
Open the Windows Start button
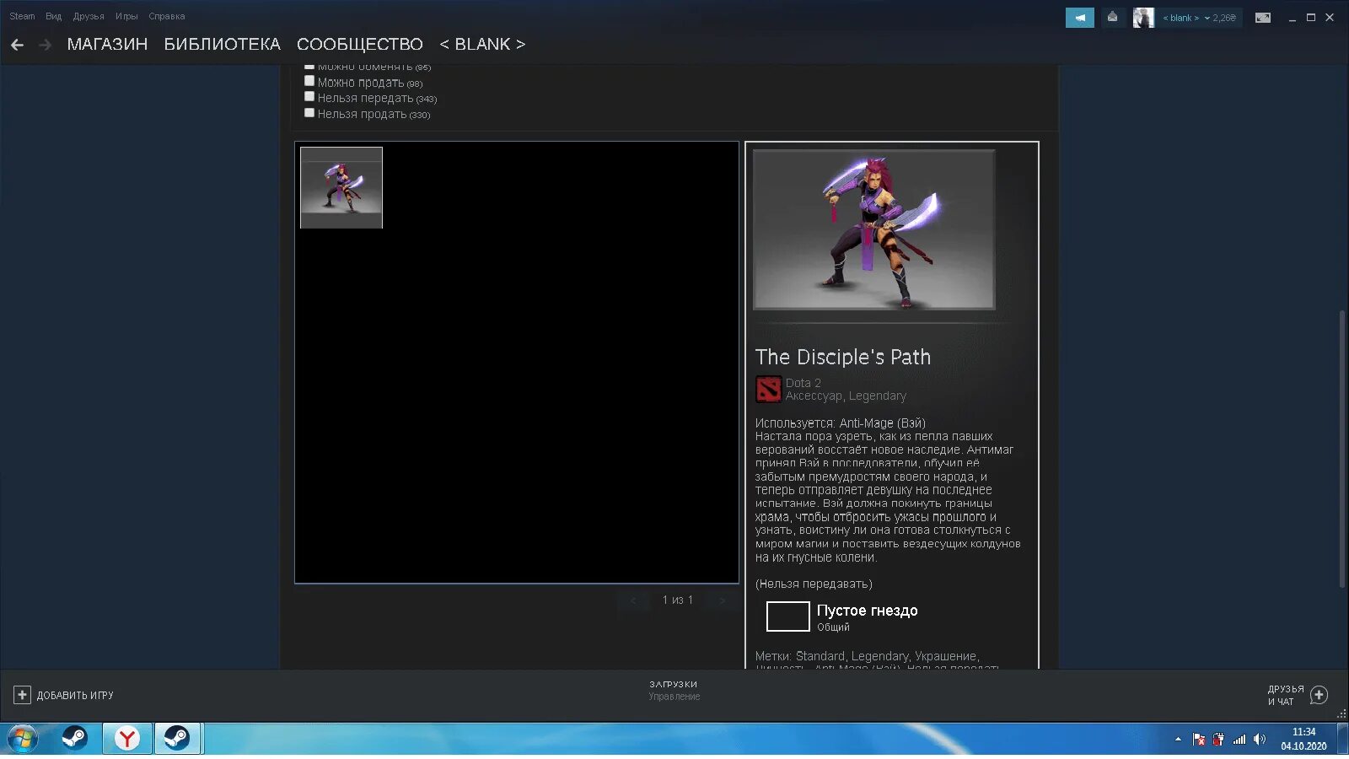point(22,740)
